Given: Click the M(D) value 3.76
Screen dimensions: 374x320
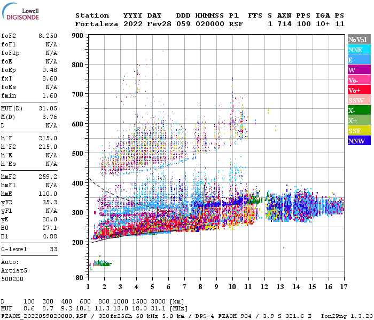Looking at the screenshot, I should point(50,117).
